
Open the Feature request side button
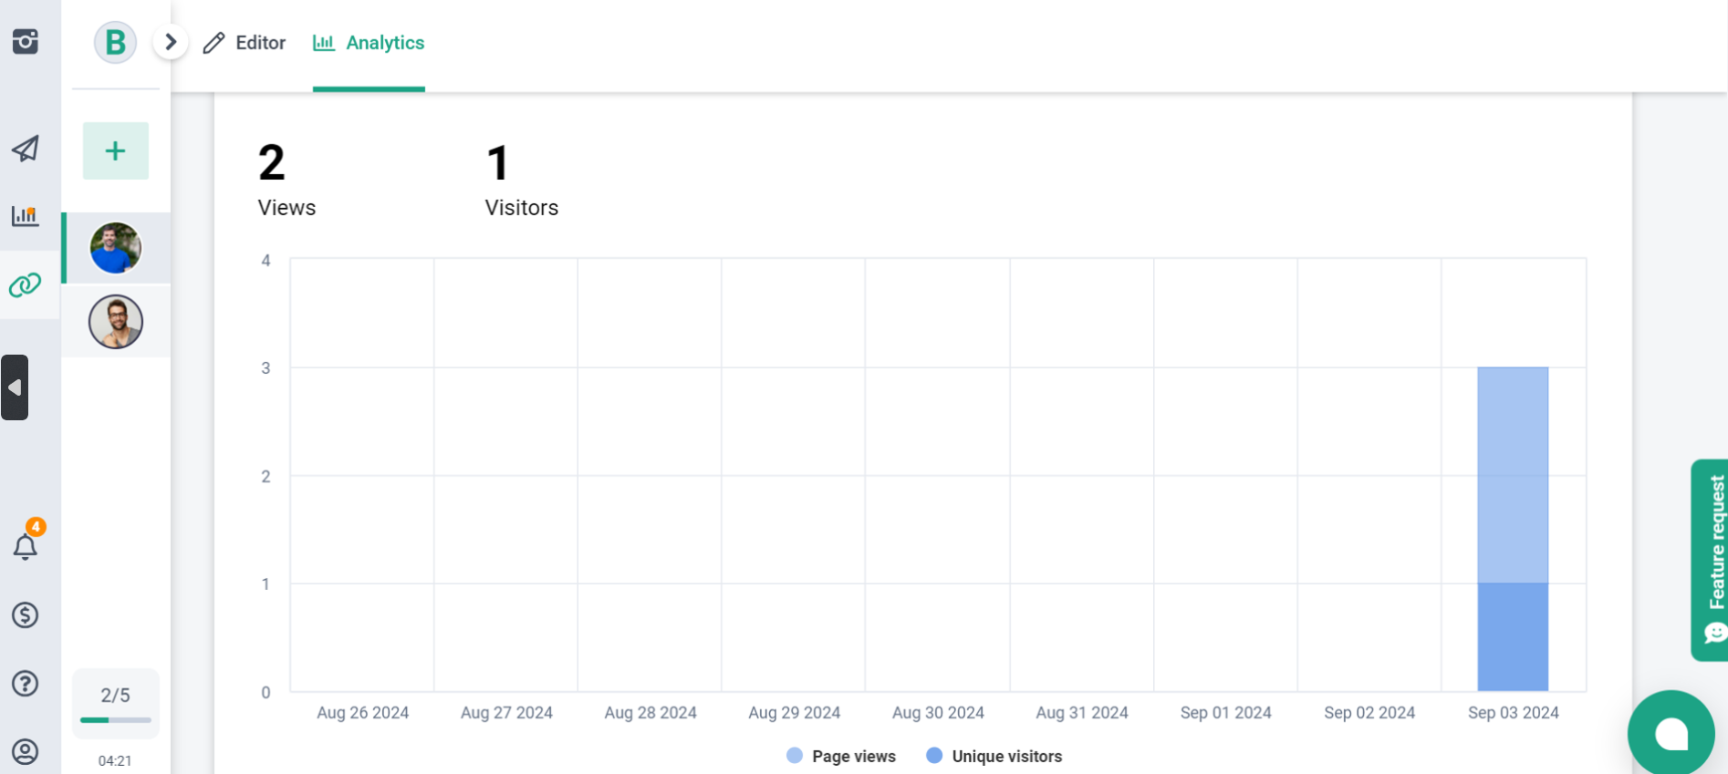1710,560
